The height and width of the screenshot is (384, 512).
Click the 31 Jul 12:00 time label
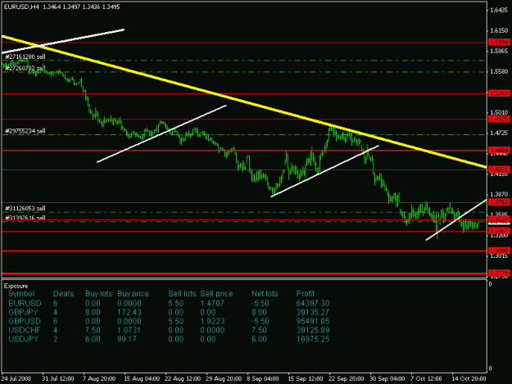pyautogui.click(x=58, y=378)
